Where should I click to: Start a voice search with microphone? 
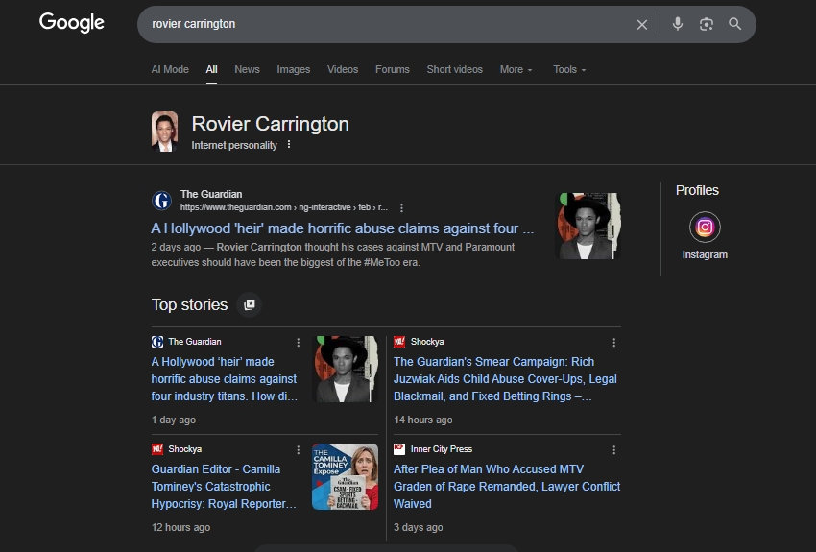pos(678,24)
